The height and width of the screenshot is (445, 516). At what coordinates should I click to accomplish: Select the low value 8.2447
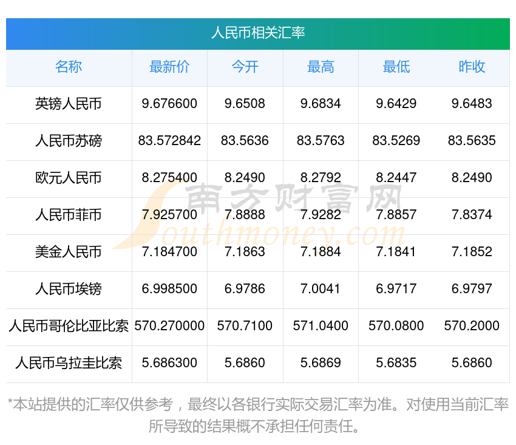(x=396, y=178)
